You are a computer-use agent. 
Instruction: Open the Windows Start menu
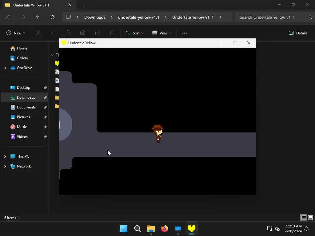124,229
